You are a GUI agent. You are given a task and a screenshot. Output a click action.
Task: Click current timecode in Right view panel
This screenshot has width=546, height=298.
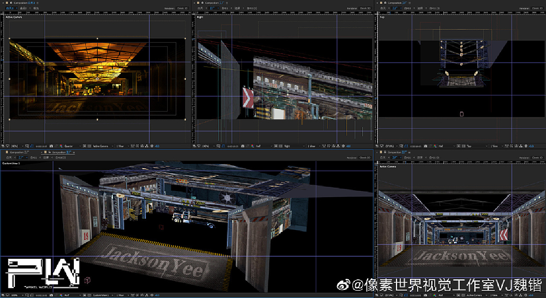coord(233,146)
